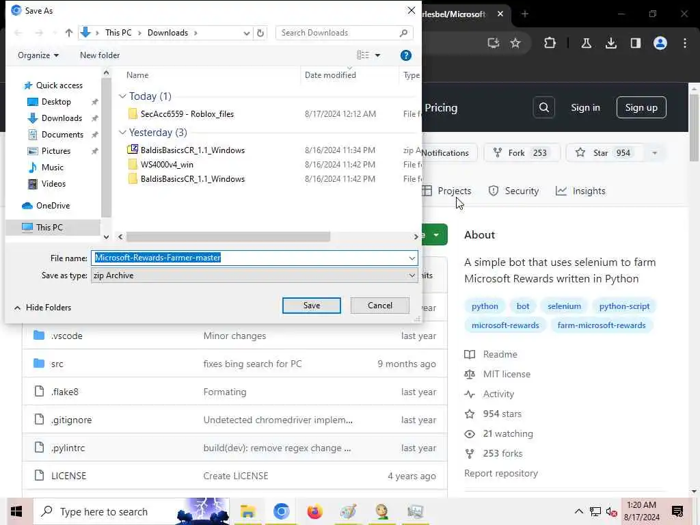Viewport: 700px width, 525px height.
Task: Sort files by Date modified column
Action: click(x=330, y=75)
